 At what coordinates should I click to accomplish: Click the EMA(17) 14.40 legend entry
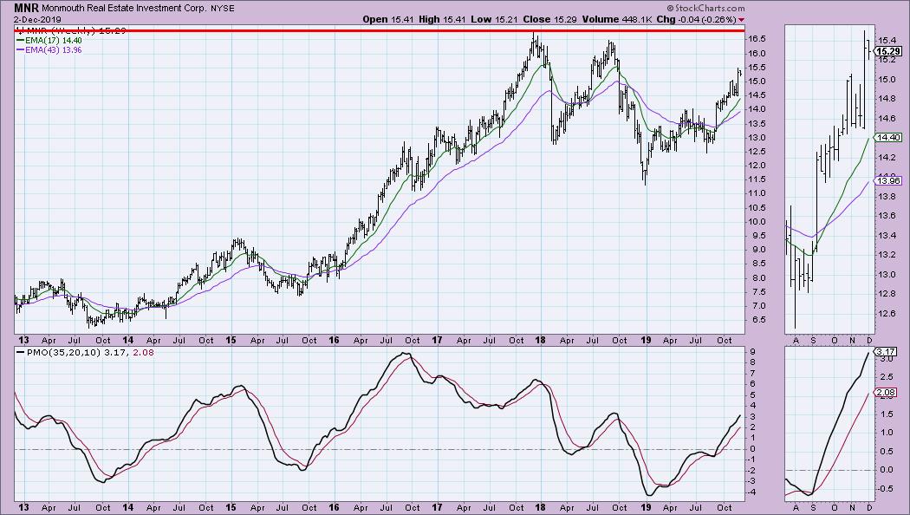tap(49, 41)
